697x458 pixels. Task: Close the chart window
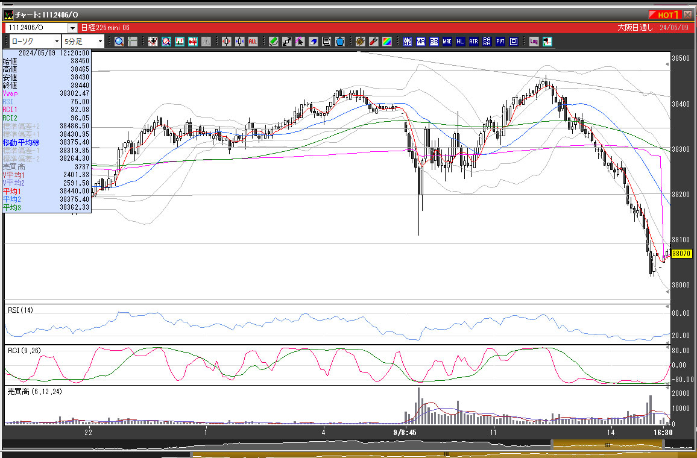pyautogui.click(x=687, y=14)
